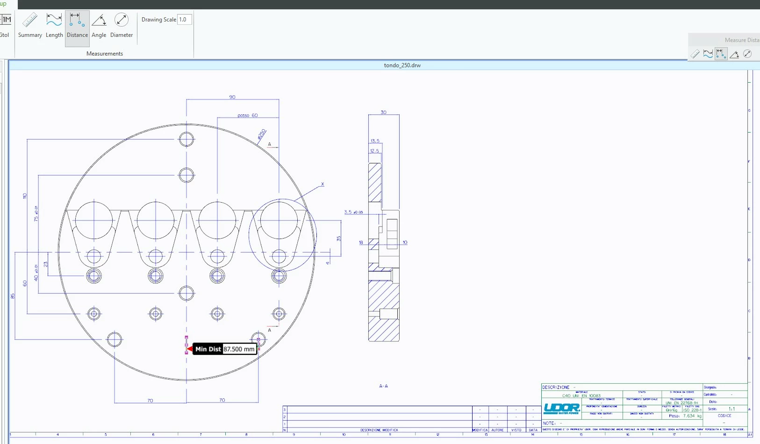The image size is (760, 444).
Task: Click the Gtol annotation tool
Action: click(x=5, y=27)
